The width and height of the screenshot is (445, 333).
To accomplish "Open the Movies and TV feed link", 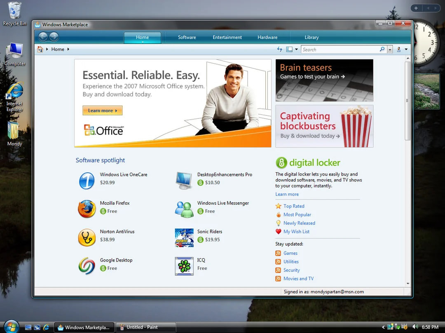I will [x=299, y=279].
